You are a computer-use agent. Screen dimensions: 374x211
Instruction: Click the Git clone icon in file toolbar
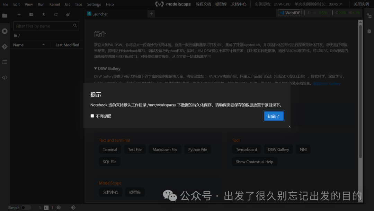68,14
